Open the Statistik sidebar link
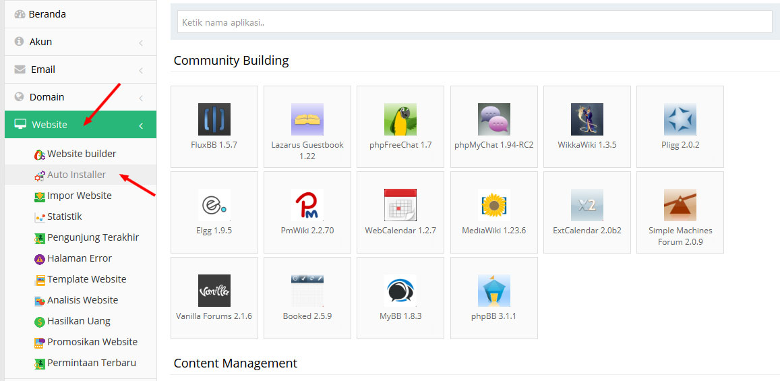780x381 pixels. 65,216
